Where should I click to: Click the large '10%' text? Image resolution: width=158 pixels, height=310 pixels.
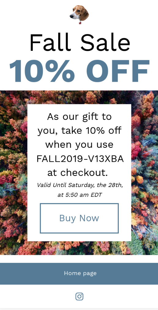pyautogui.click(x=42, y=71)
